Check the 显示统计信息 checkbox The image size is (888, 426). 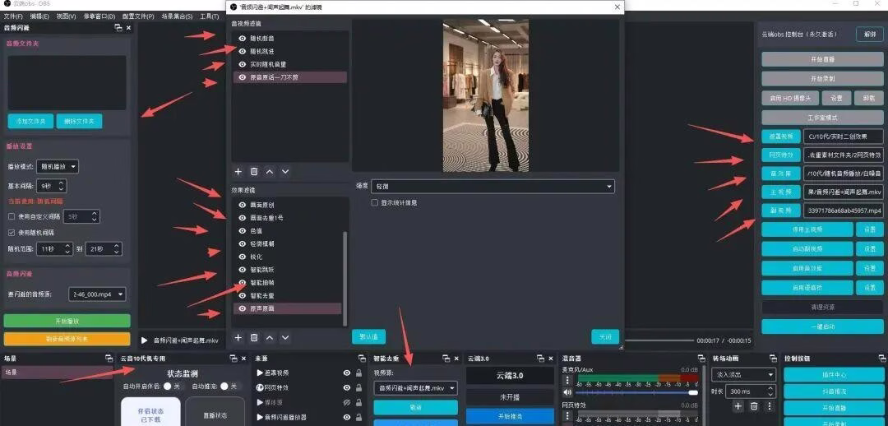point(375,202)
